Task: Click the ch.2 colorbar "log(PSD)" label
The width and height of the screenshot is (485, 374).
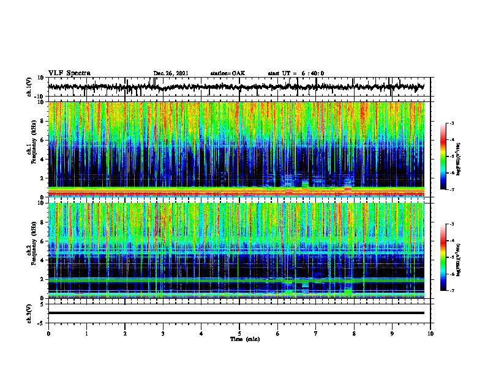Action: pos(459,260)
